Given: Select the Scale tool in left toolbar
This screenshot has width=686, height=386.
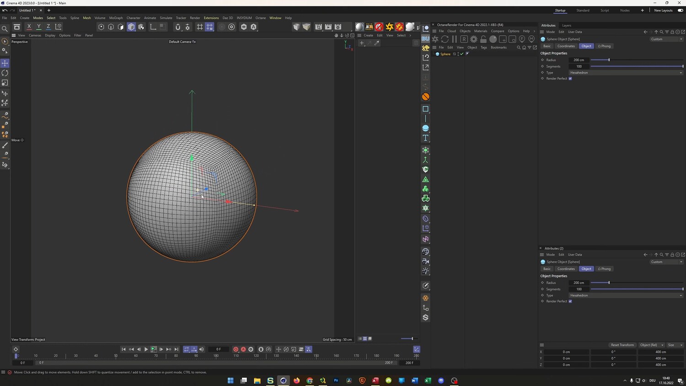Looking at the screenshot, I should [5, 83].
